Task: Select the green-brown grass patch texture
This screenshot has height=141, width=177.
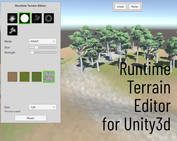Action: tap(37, 77)
